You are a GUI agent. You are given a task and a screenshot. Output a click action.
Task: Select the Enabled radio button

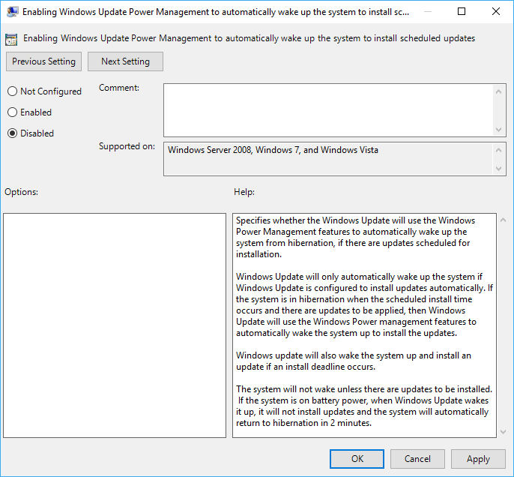click(13, 112)
